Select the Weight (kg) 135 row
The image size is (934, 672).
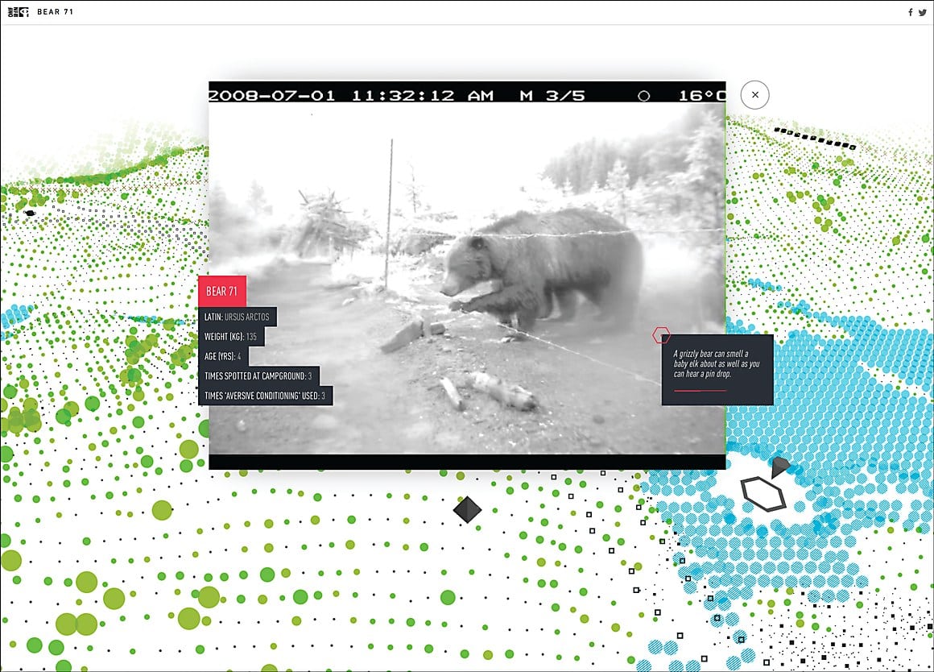point(231,336)
